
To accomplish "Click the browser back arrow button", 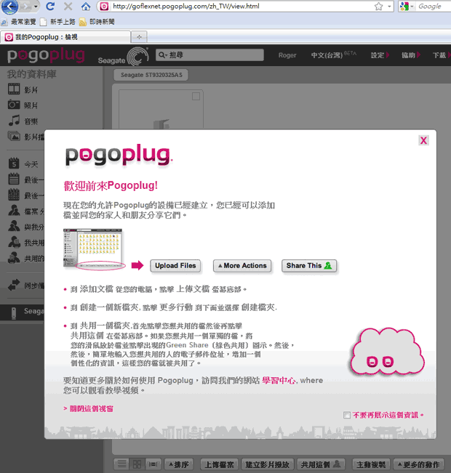I will click(x=10, y=7).
